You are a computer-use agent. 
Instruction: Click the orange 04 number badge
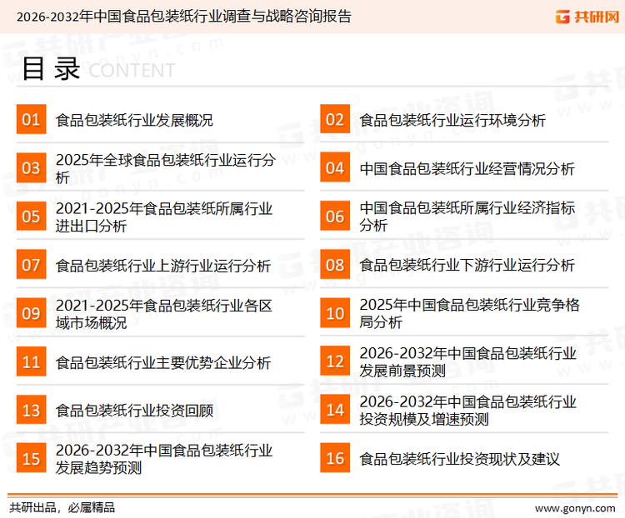click(335, 168)
